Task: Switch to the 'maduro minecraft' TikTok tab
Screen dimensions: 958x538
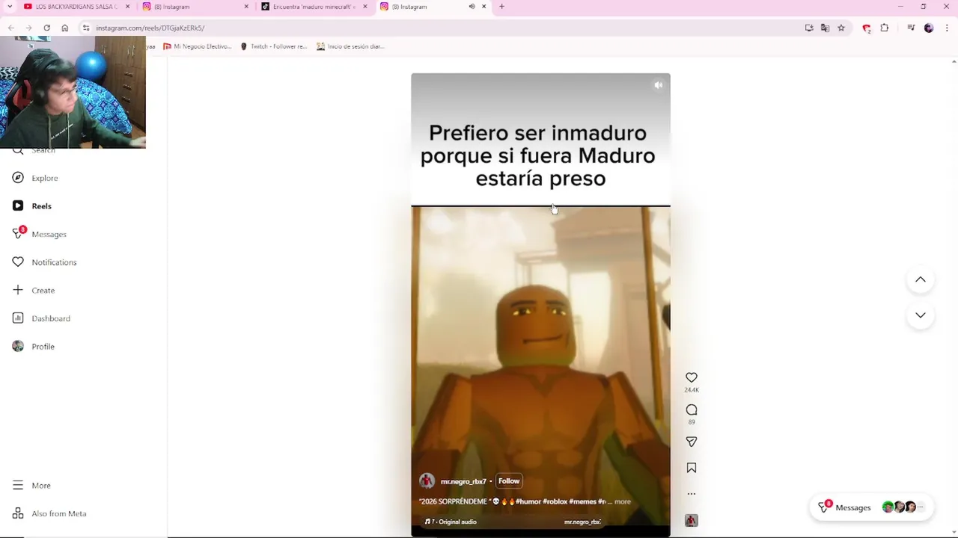Action: (314, 7)
